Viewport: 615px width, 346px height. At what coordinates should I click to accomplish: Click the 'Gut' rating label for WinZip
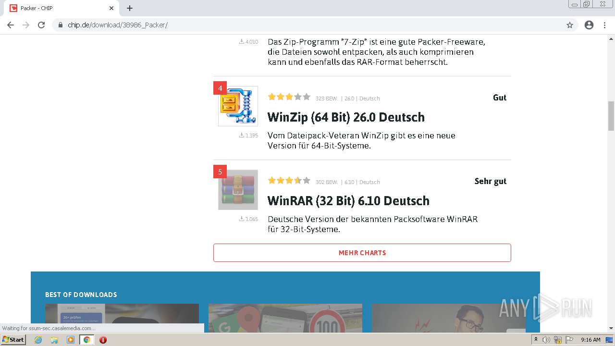tap(500, 98)
